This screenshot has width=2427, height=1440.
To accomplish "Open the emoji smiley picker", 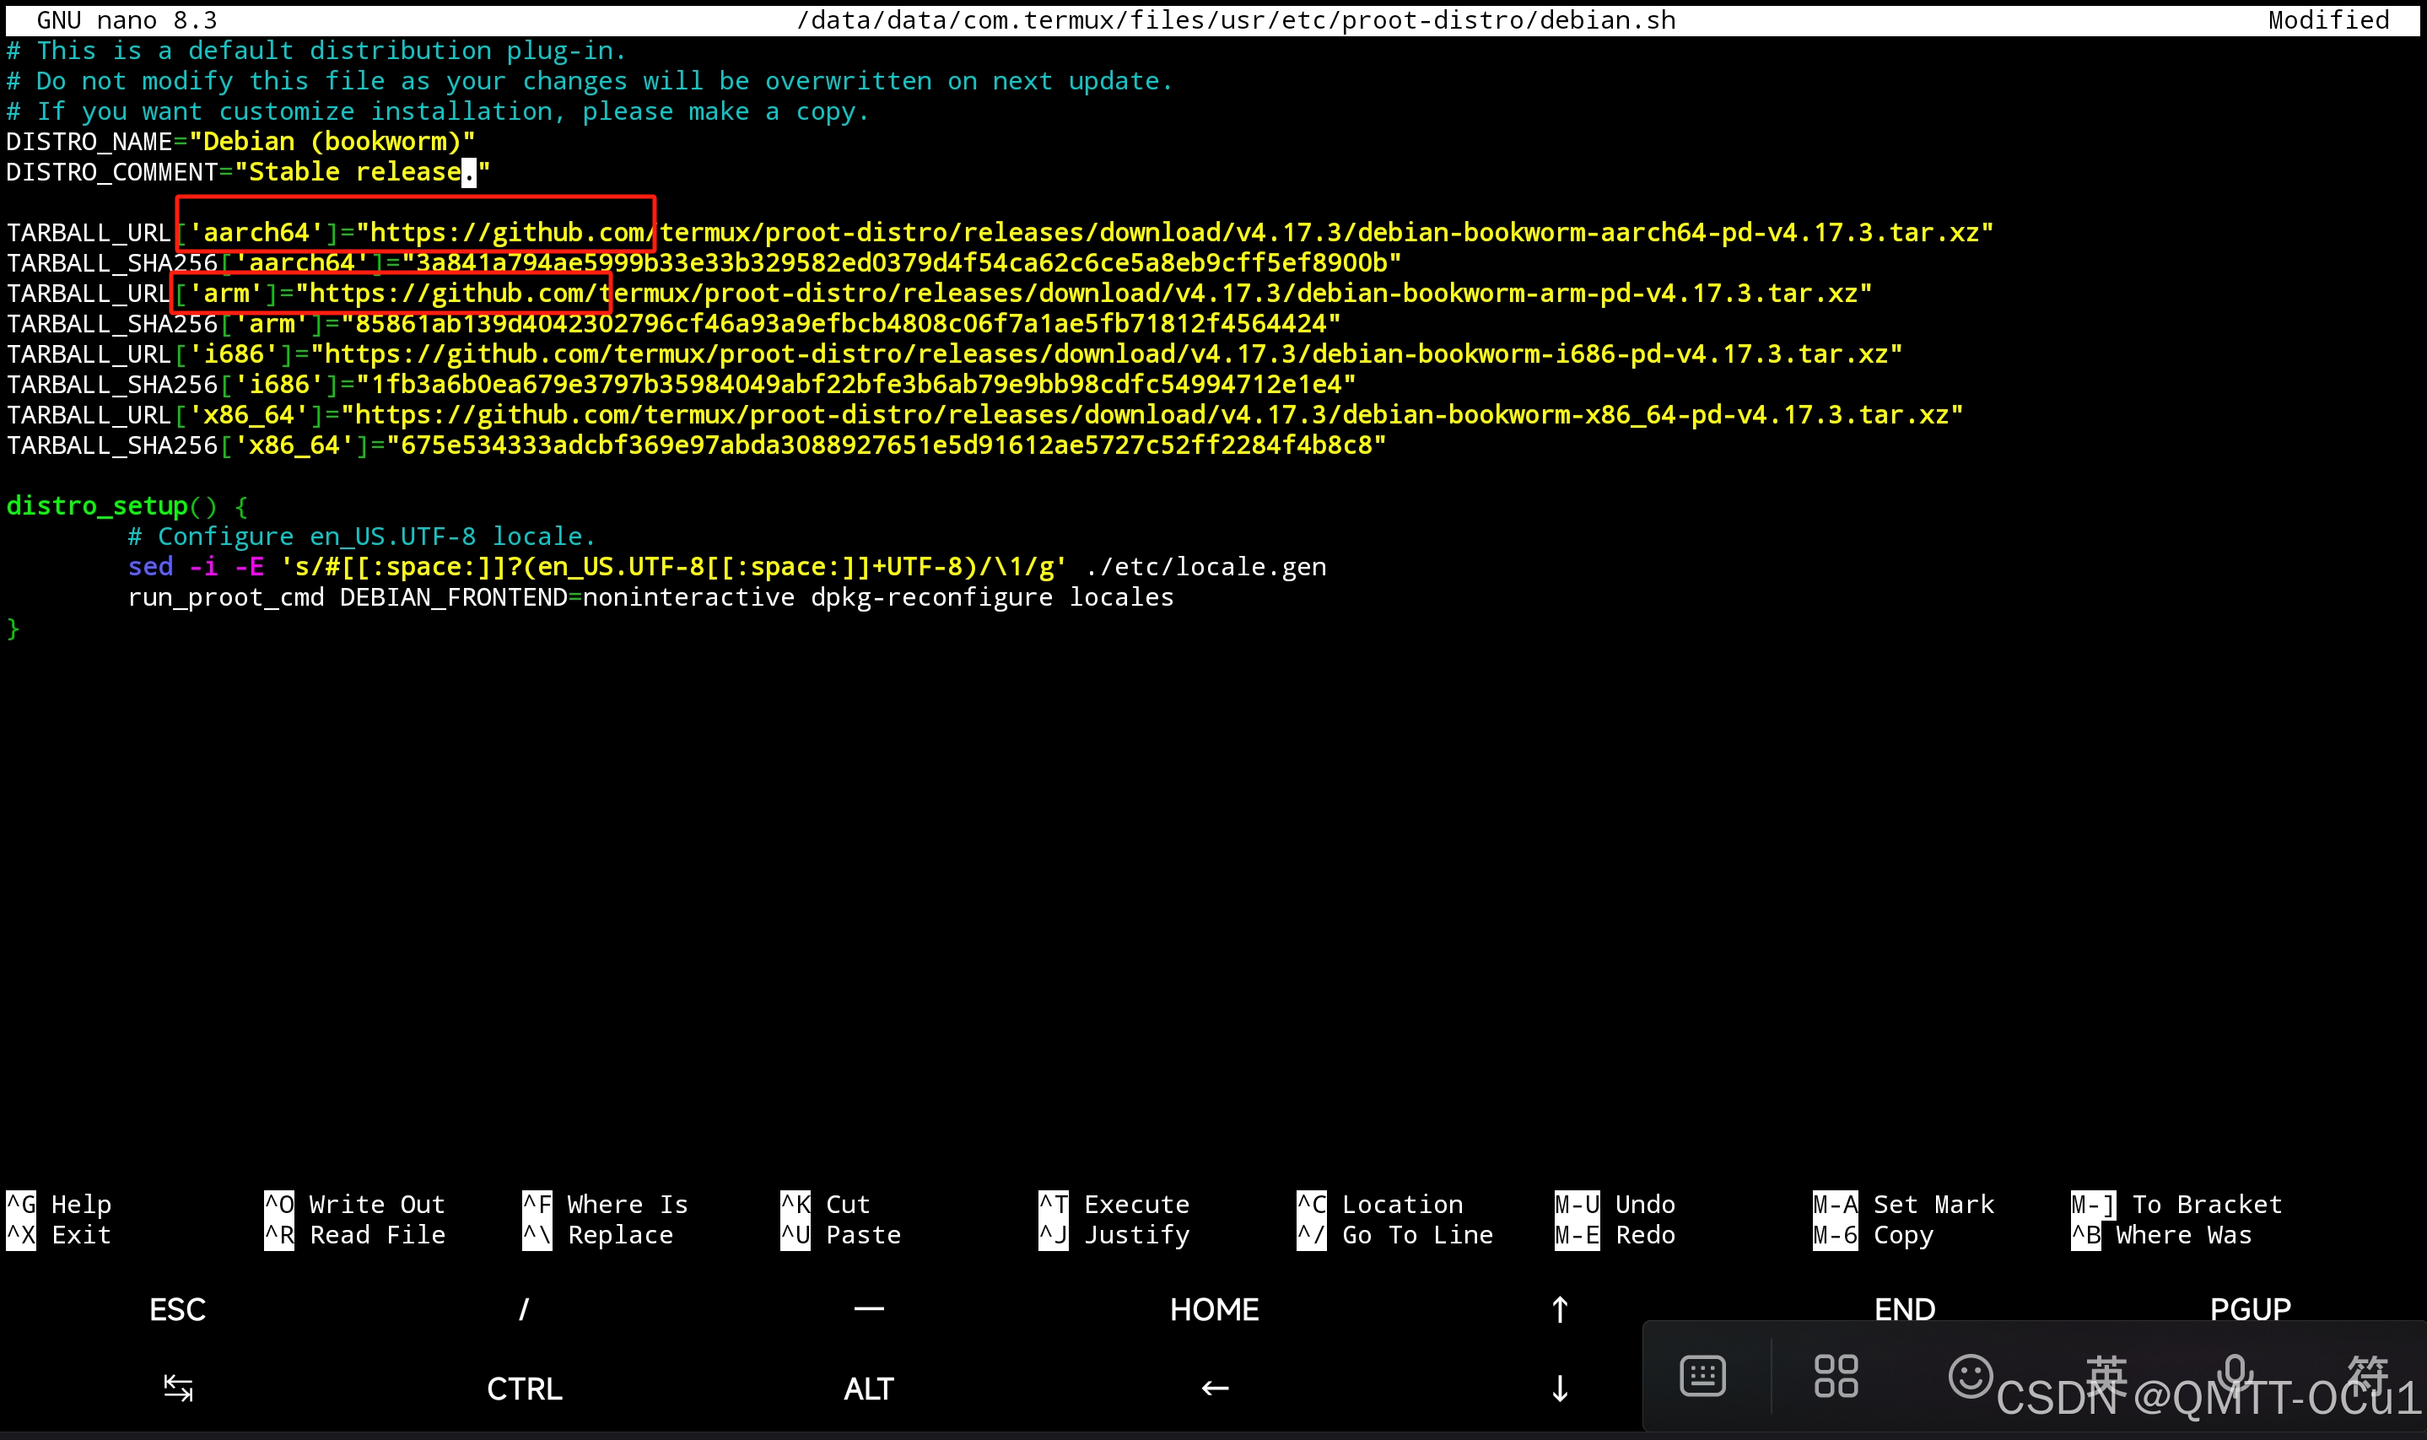I will point(1969,1376).
